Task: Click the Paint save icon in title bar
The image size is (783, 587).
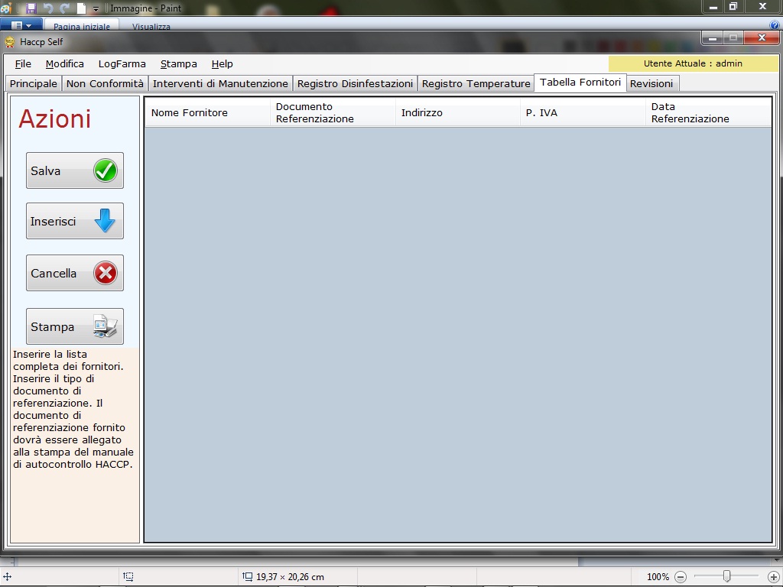Action: coord(31,8)
